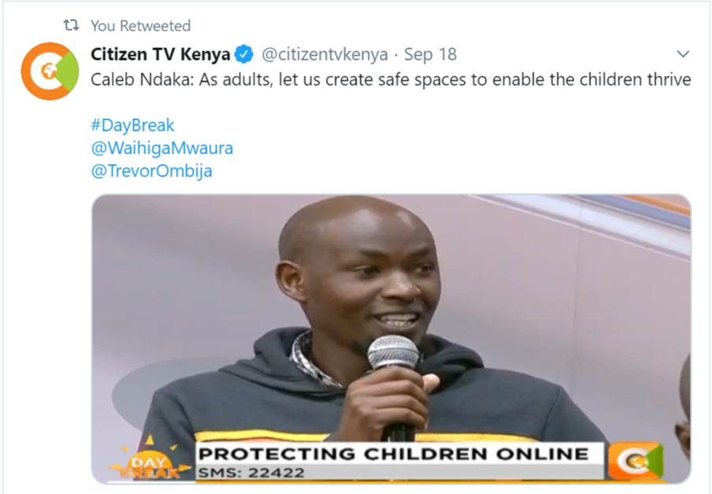The width and height of the screenshot is (712, 494).
Task: Click the Citizen logo in the video corner
Action: click(636, 460)
